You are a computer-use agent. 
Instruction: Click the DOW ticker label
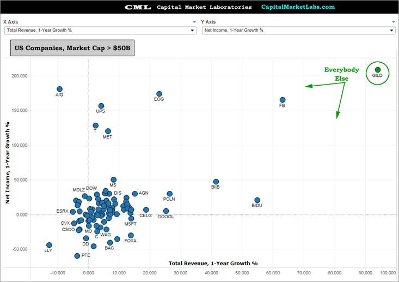[x=91, y=188]
